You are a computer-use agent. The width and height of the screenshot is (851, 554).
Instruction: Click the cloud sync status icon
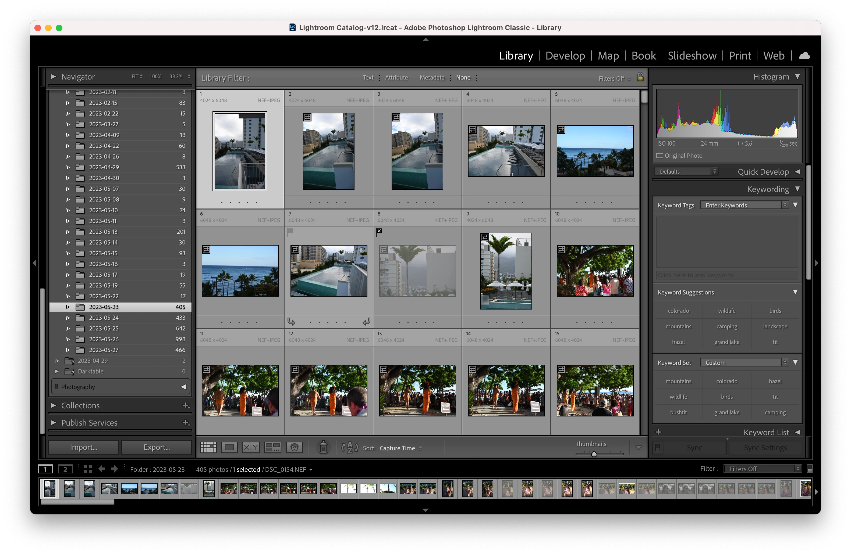click(x=804, y=56)
